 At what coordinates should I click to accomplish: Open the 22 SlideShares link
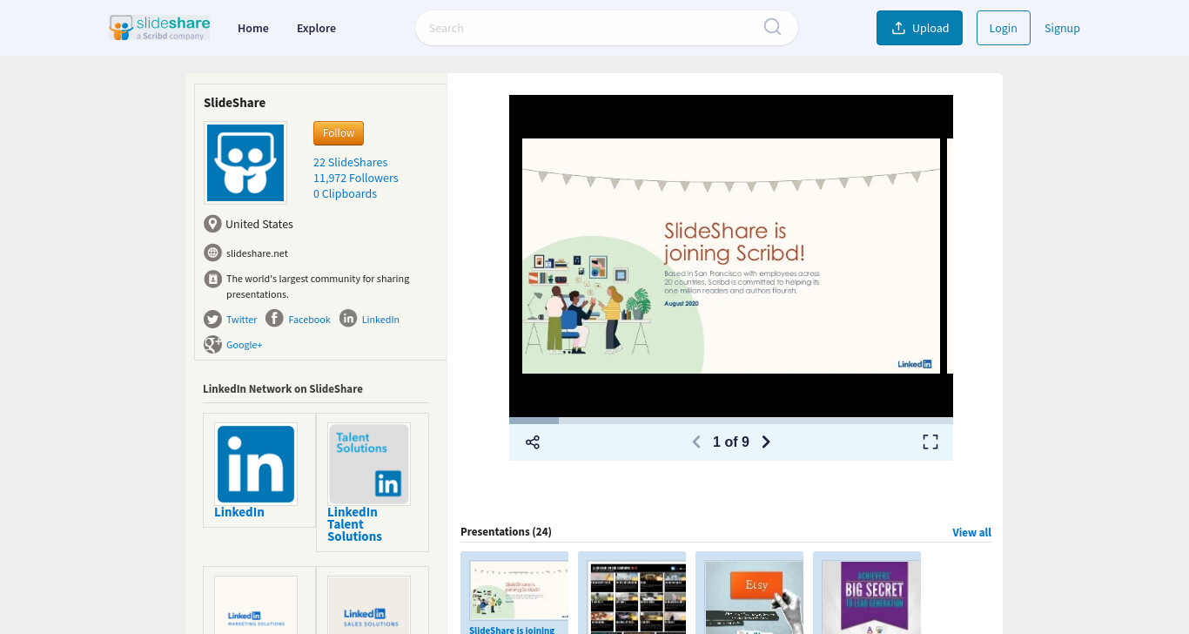coord(351,163)
